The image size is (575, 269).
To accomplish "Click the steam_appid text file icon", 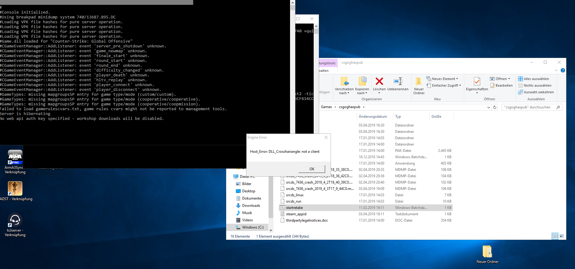I will pos(283,214).
